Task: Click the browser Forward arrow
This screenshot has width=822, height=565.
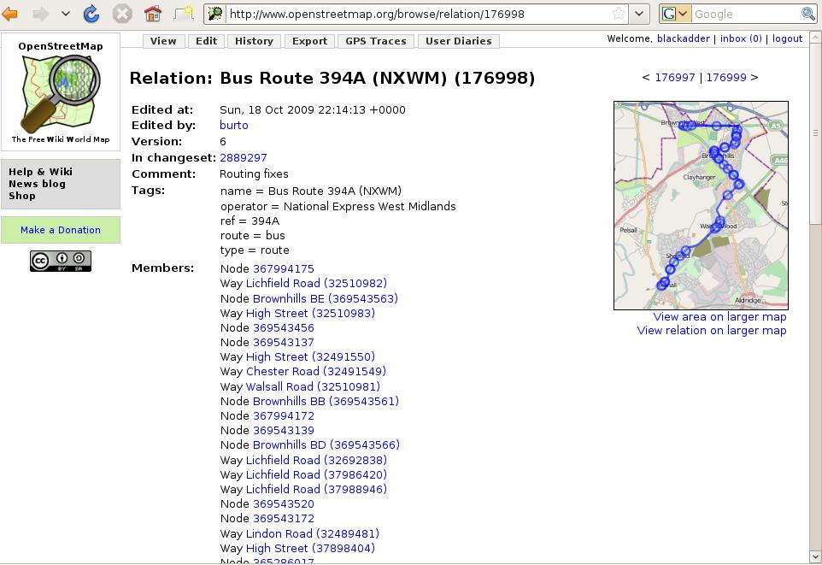Action: [40, 14]
